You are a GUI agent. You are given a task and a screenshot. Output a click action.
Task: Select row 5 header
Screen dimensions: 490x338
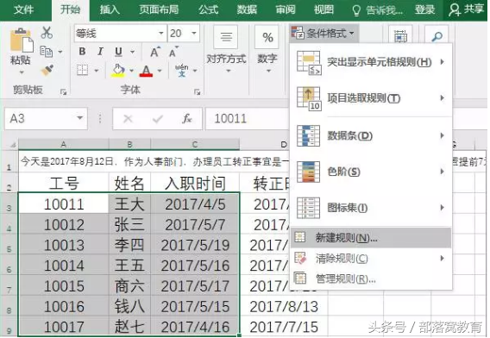9,245
